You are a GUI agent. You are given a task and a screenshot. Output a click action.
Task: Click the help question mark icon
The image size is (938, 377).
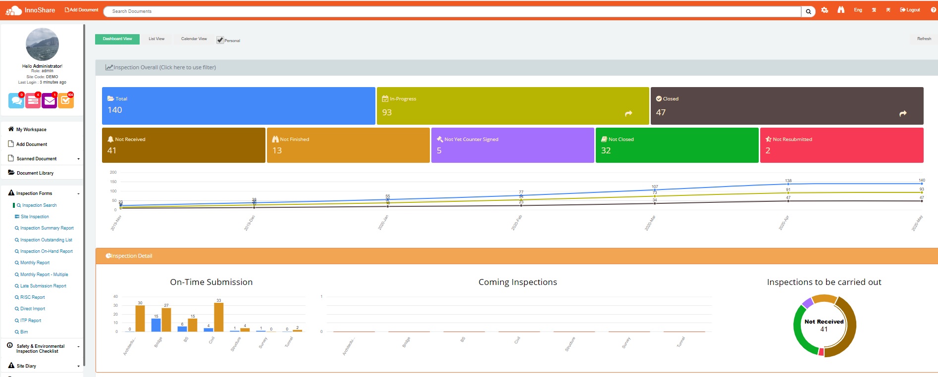coord(933,10)
